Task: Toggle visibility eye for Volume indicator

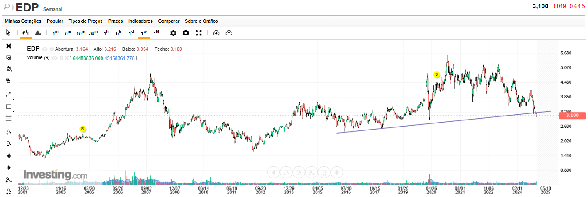Action: pos(54,58)
